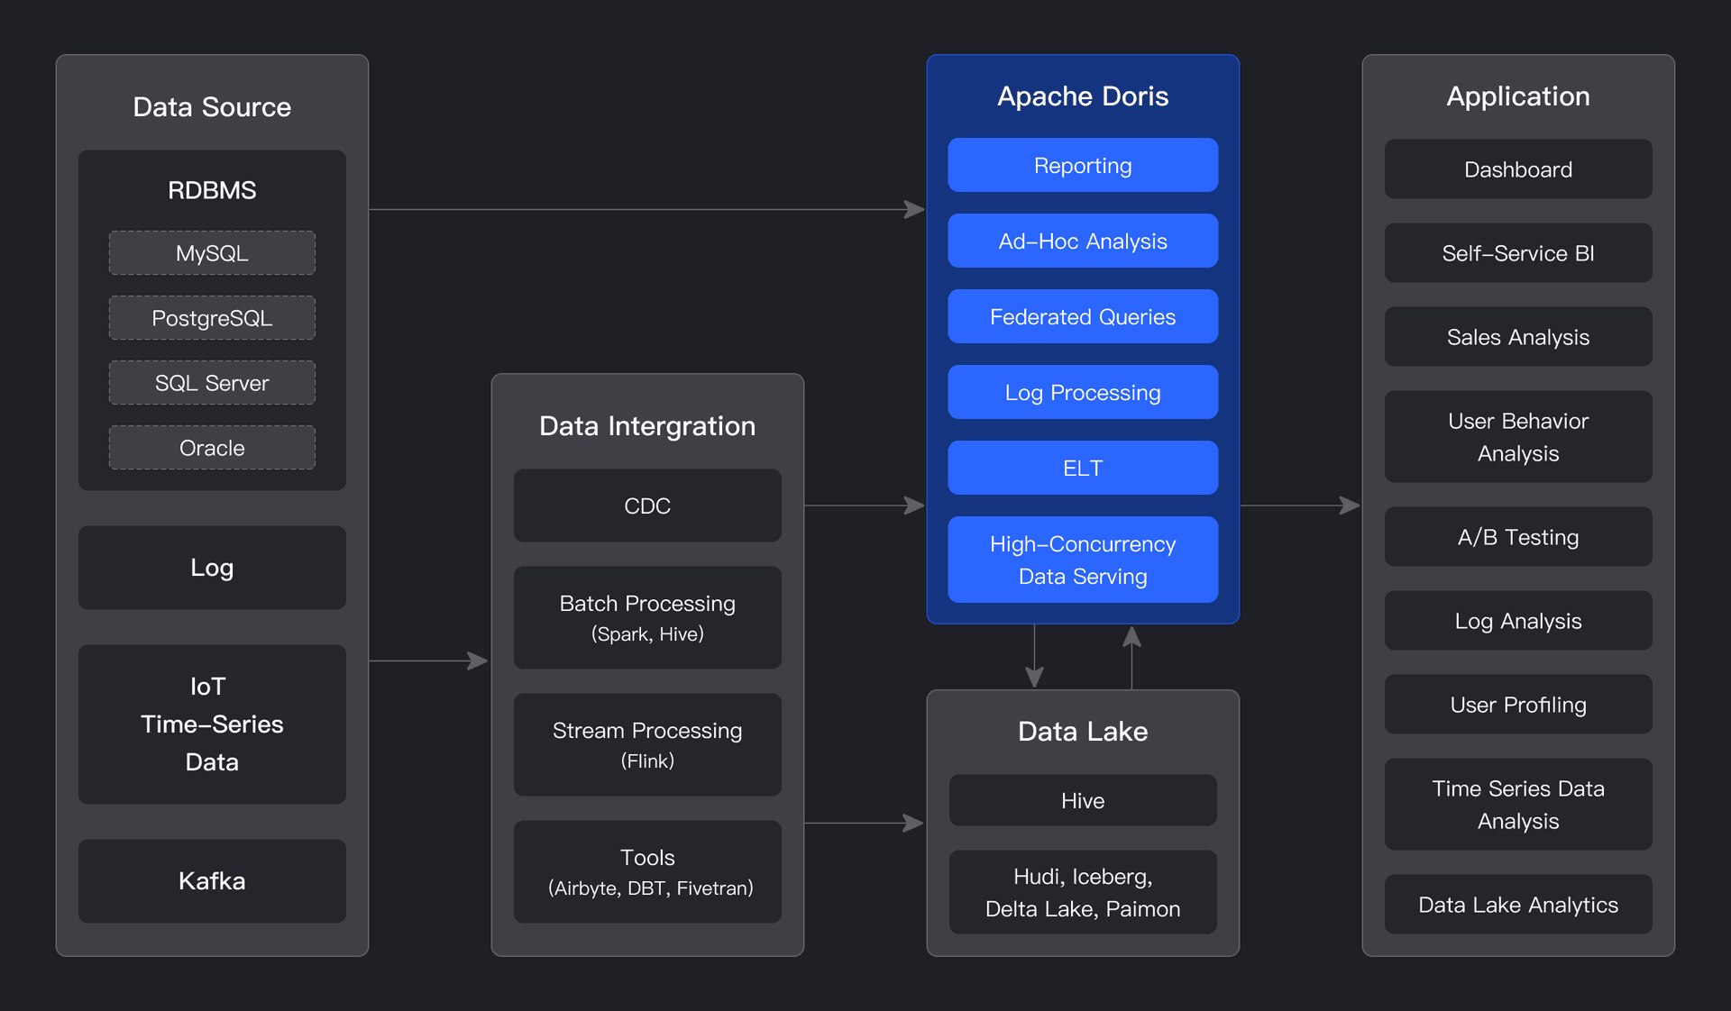
Task: Click the Log data source box
Action: tap(212, 568)
